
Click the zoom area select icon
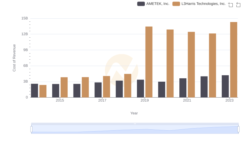pos(231,5)
